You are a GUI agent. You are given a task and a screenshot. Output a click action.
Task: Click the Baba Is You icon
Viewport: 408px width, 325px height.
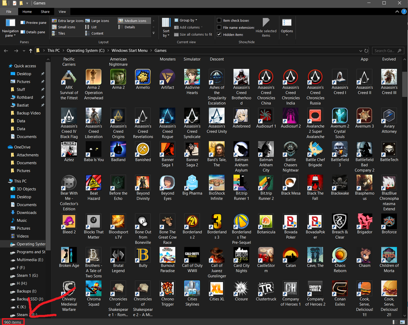pyautogui.click(x=94, y=149)
